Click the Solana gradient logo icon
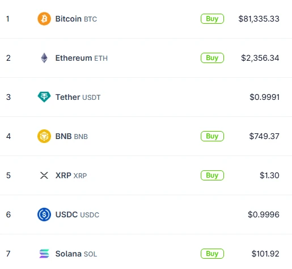 coord(44,254)
